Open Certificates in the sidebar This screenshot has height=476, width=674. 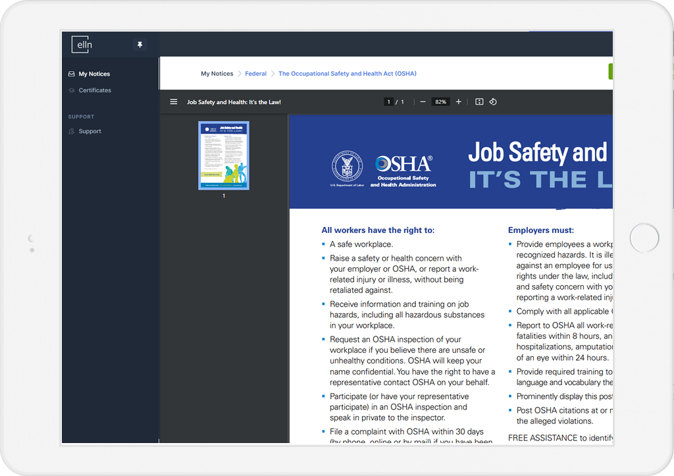(x=95, y=90)
